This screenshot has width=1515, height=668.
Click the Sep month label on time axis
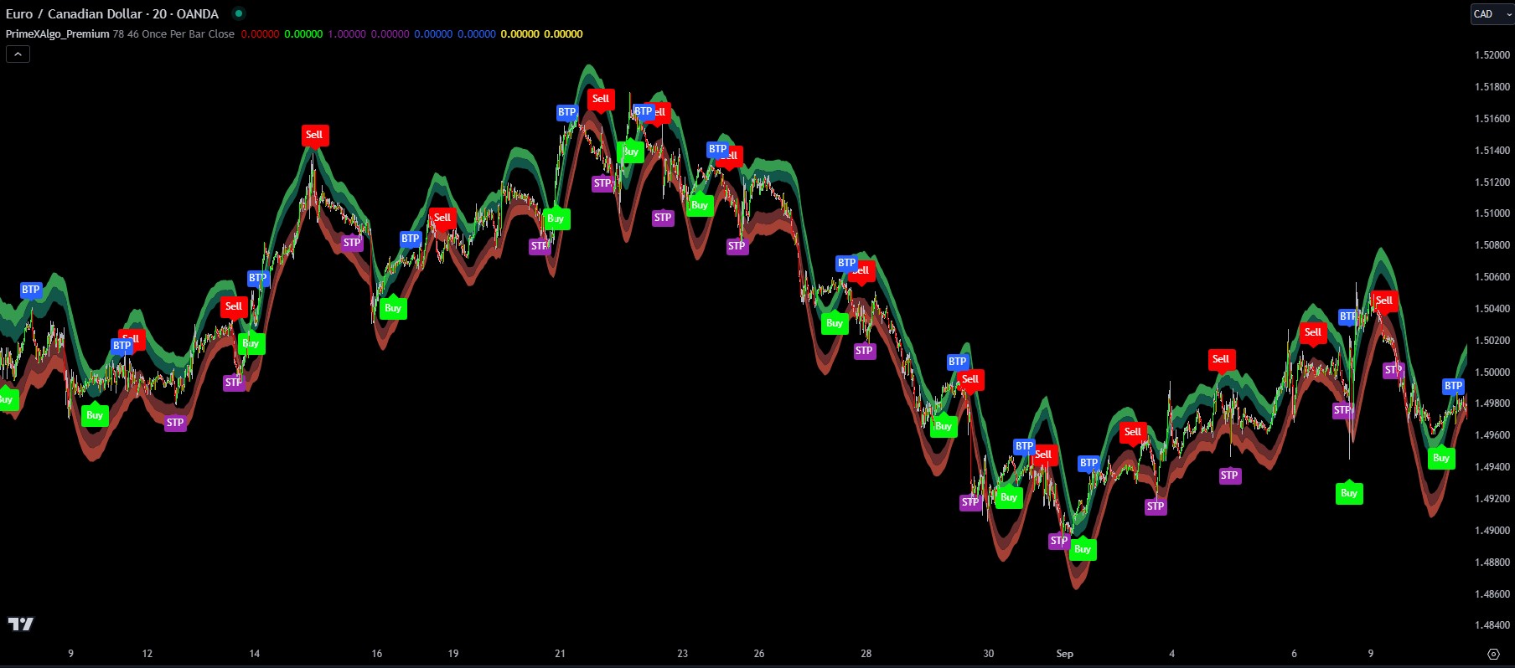tap(1065, 654)
